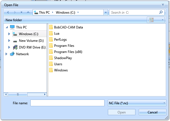Open the recent locations dropdown arrow
170x121 pixels.
21,13
